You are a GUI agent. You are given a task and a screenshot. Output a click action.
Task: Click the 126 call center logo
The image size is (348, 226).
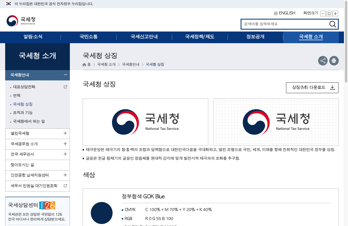tap(47, 205)
